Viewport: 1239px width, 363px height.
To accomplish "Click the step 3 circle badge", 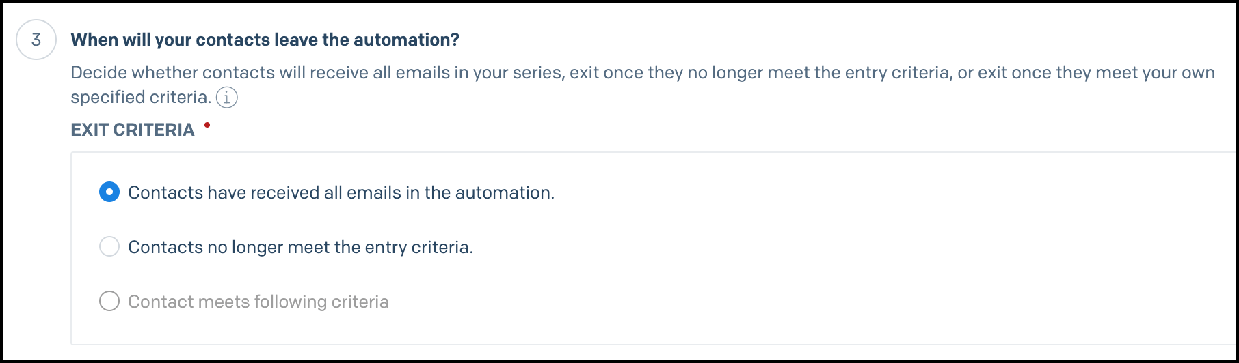I will click(36, 40).
